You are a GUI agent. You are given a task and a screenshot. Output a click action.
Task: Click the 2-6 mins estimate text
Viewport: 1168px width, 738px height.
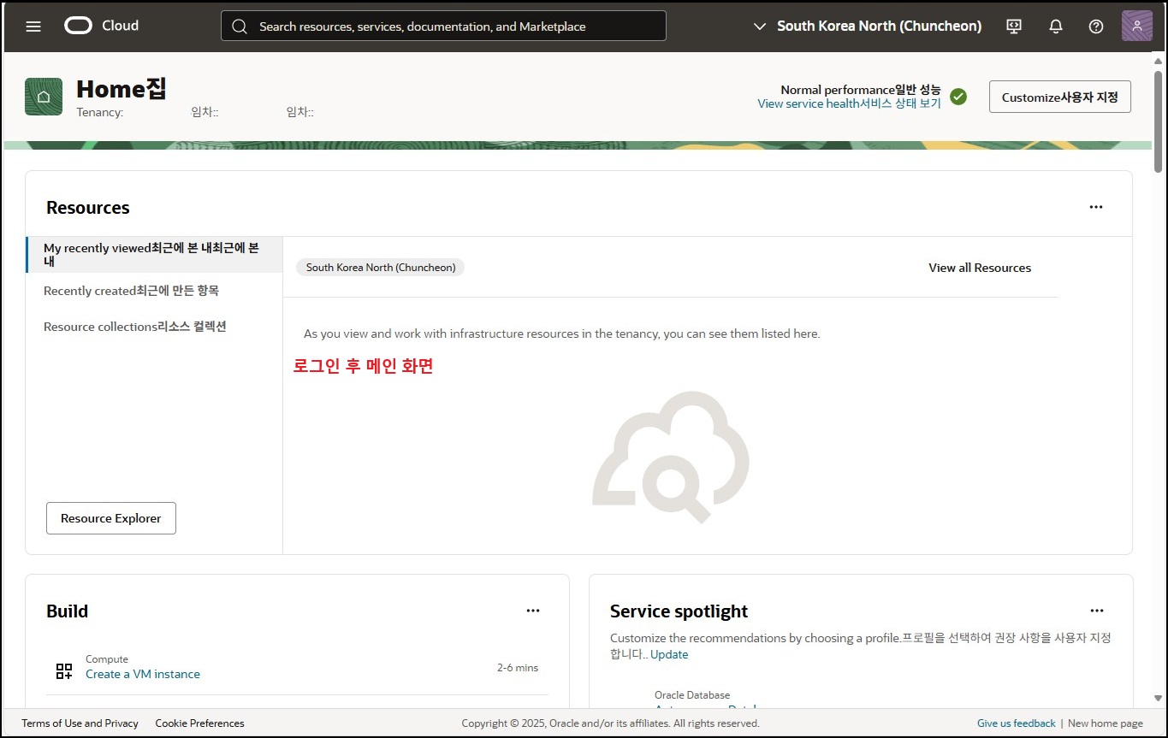click(x=518, y=668)
